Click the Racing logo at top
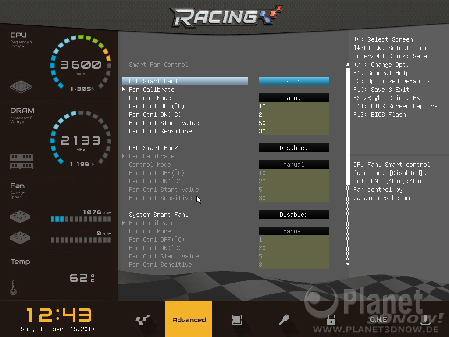449x337 pixels. [226, 16]
